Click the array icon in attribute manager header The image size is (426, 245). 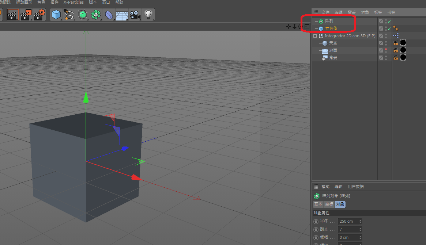317,196
